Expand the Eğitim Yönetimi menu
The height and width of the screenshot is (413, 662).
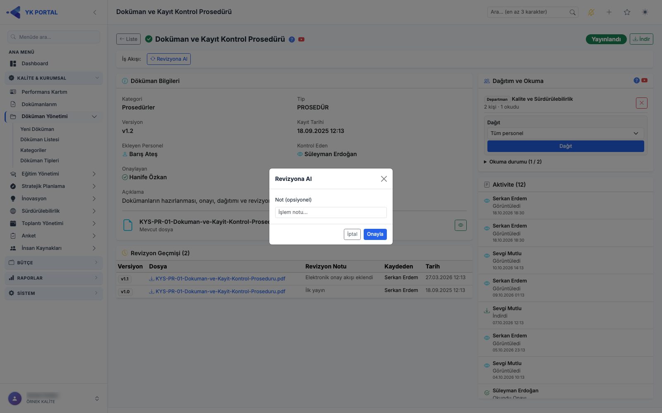pos(54,174)
